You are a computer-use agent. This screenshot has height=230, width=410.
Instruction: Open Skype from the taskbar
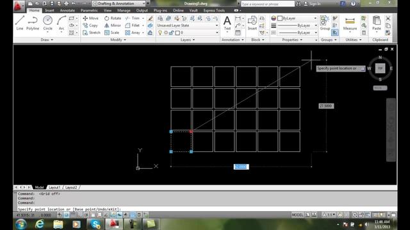pos(95,224)
